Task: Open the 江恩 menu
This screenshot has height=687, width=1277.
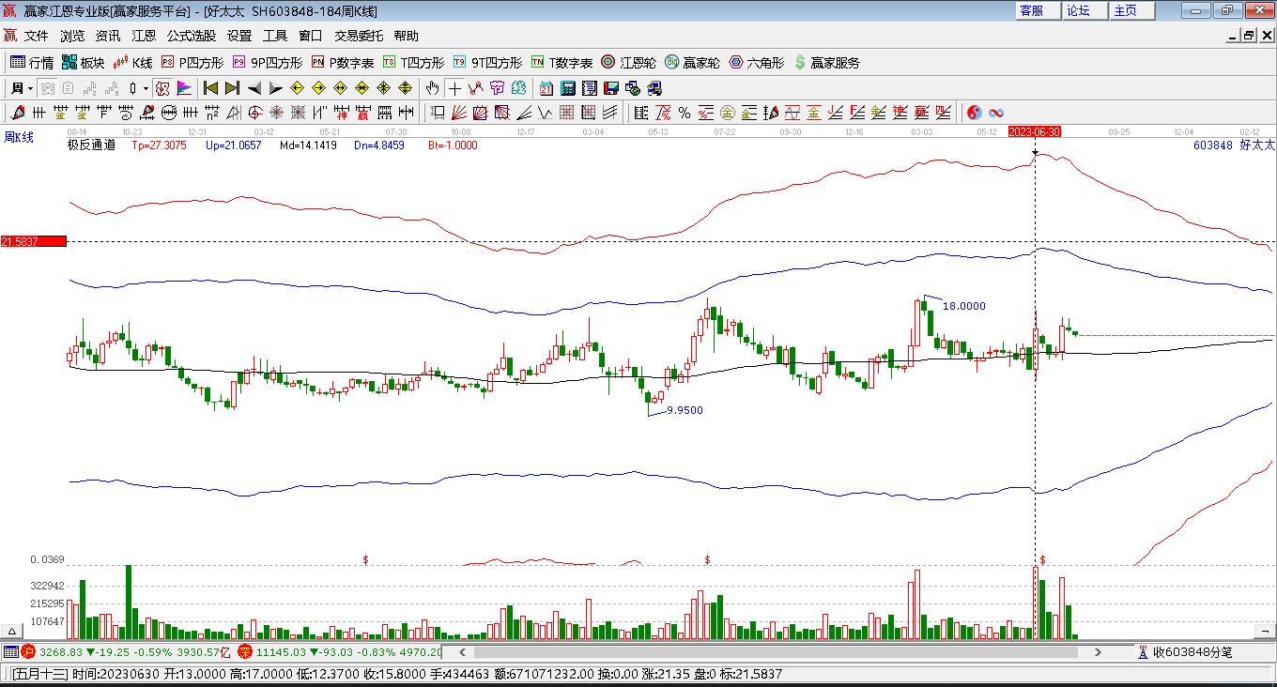Action: point(144,36)
